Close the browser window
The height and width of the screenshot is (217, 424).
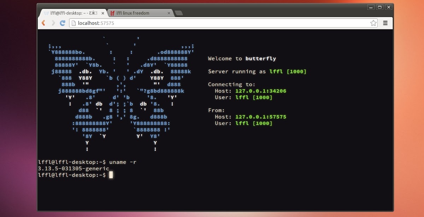389,7
